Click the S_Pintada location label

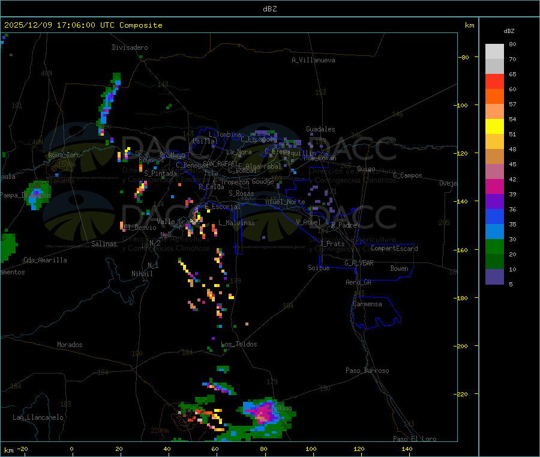(x=160, y=174)
